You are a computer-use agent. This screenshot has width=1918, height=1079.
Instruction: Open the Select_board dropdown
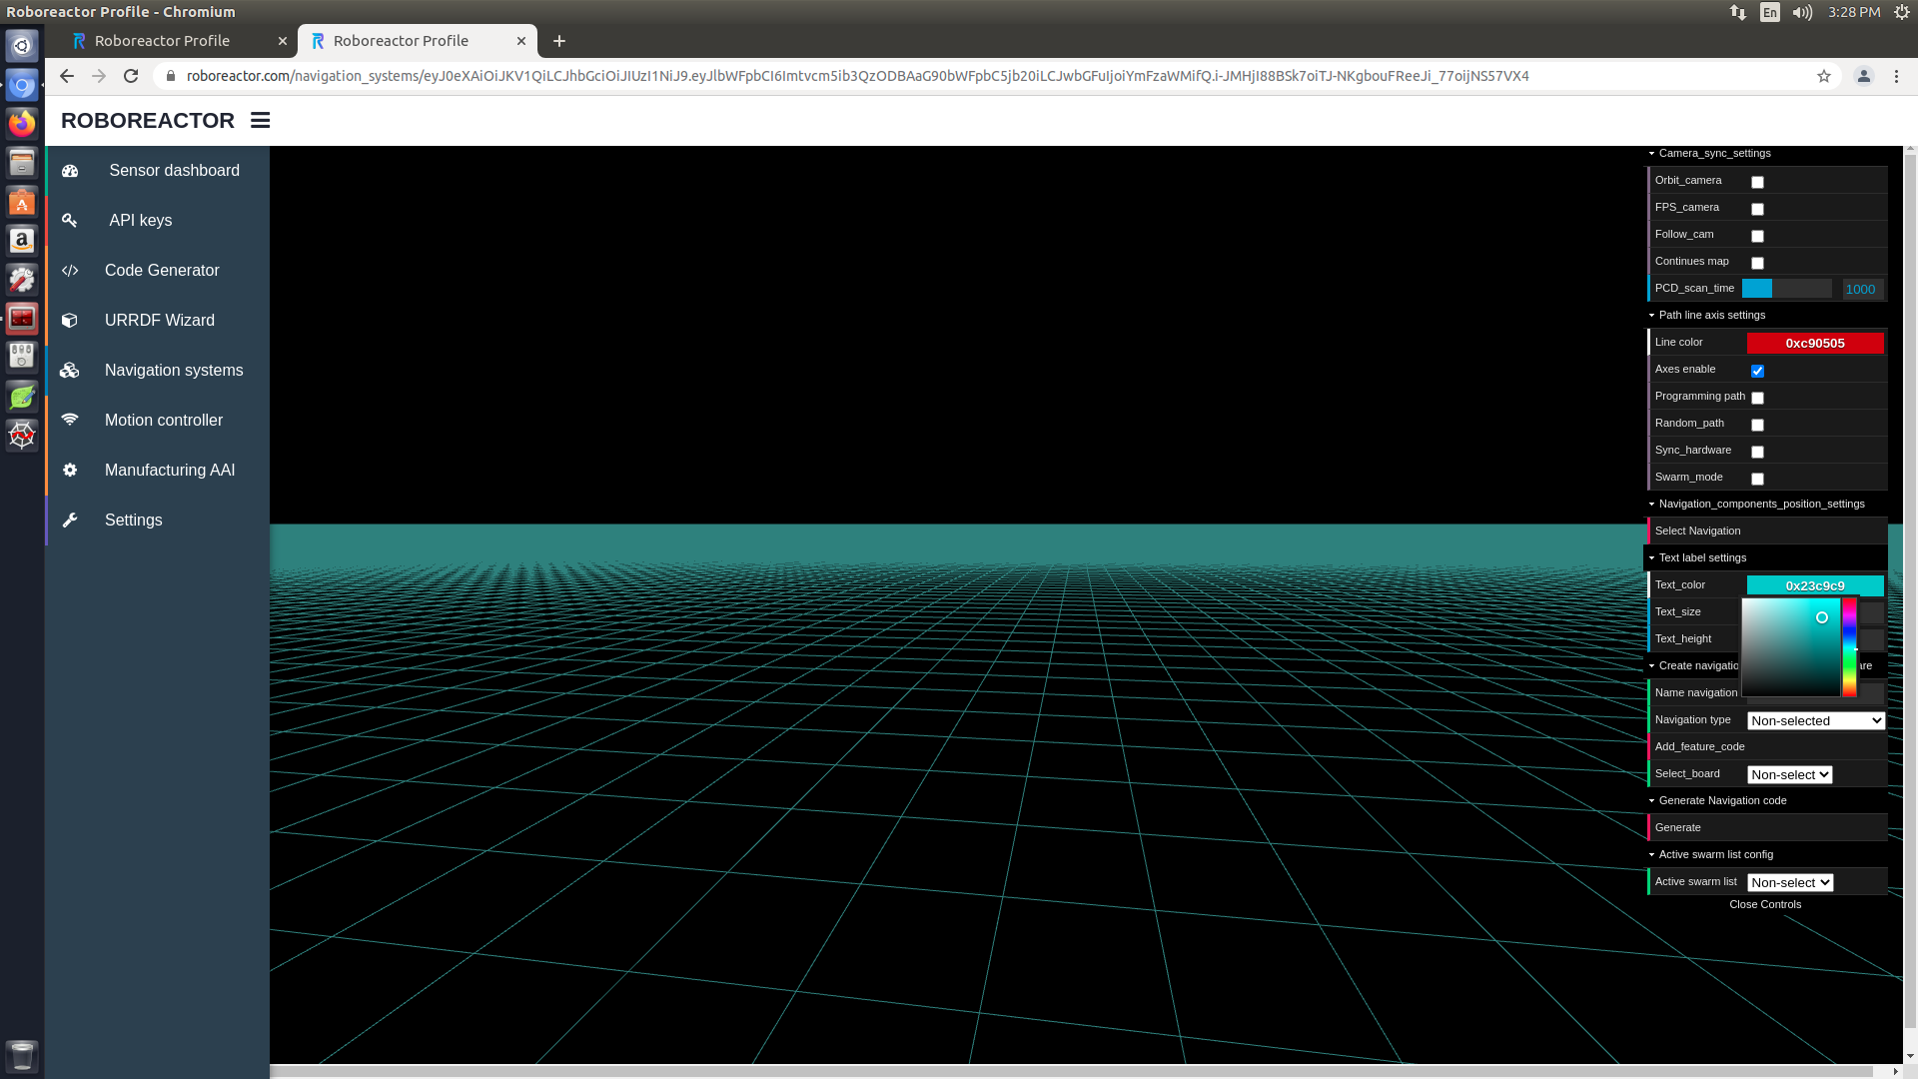click(1789, 774)
